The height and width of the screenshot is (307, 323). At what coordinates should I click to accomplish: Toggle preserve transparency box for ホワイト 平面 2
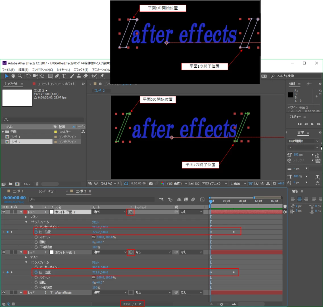[131, 212]
